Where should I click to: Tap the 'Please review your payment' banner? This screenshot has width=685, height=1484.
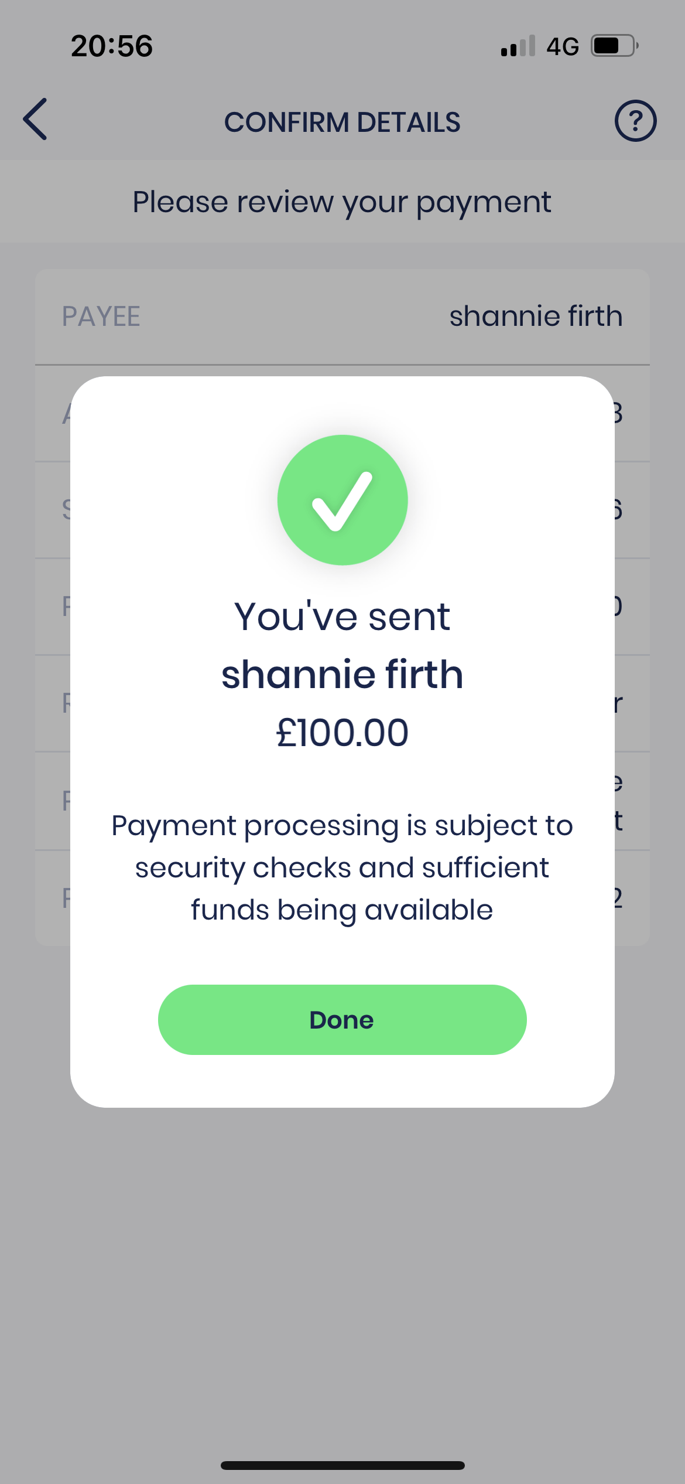coord(342,202)
